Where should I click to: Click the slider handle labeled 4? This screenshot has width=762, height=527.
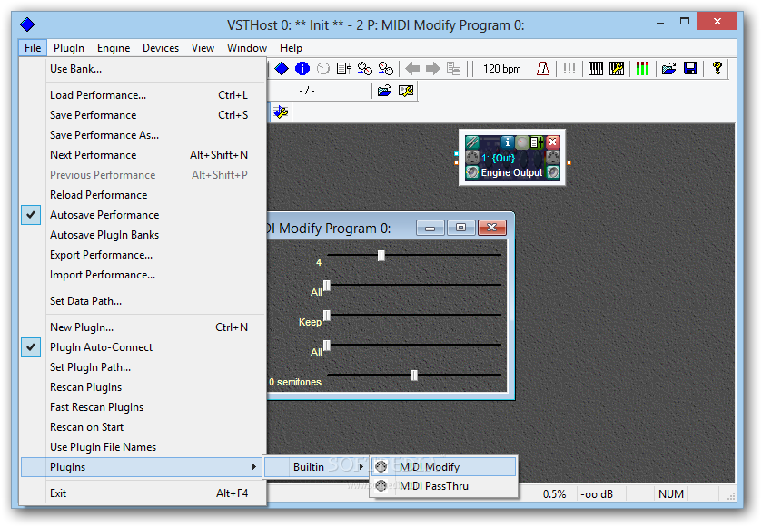pyautogui.click(x=381, y=255)
